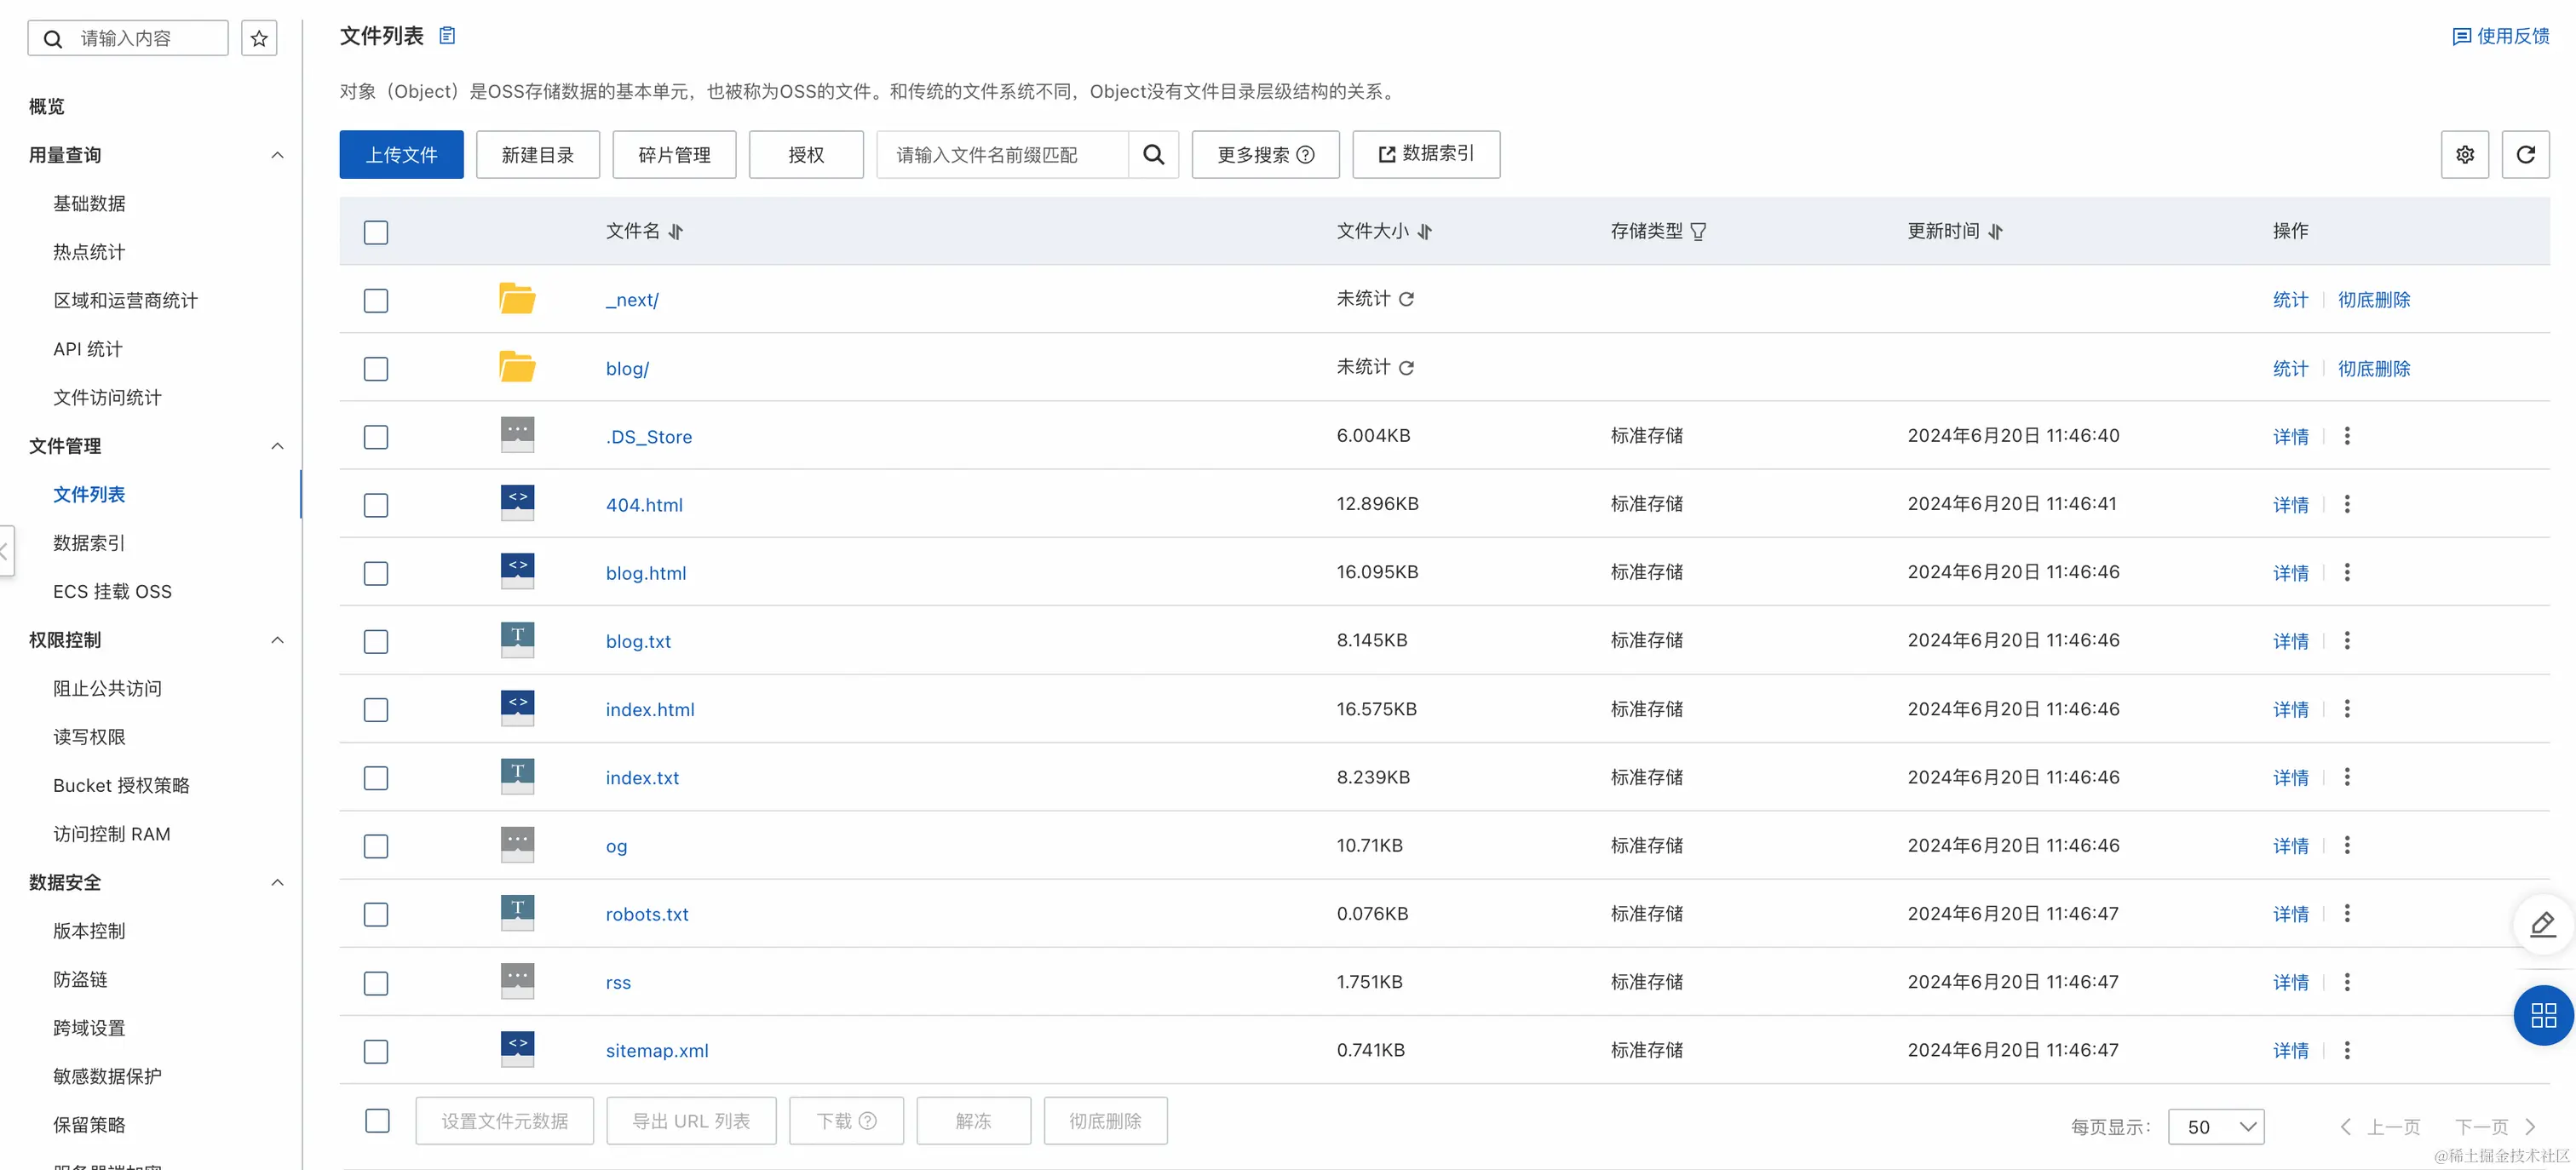The width and height of the screenshot is (2576, 1170).
Task: Focus the file name prefix search field
Action: tap(1000, 154)
